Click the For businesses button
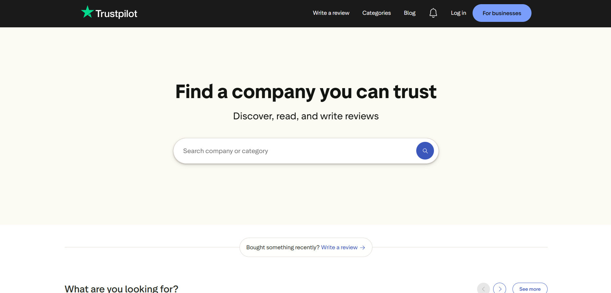Viewport: 611px width, 293px height. coord(502,13)
